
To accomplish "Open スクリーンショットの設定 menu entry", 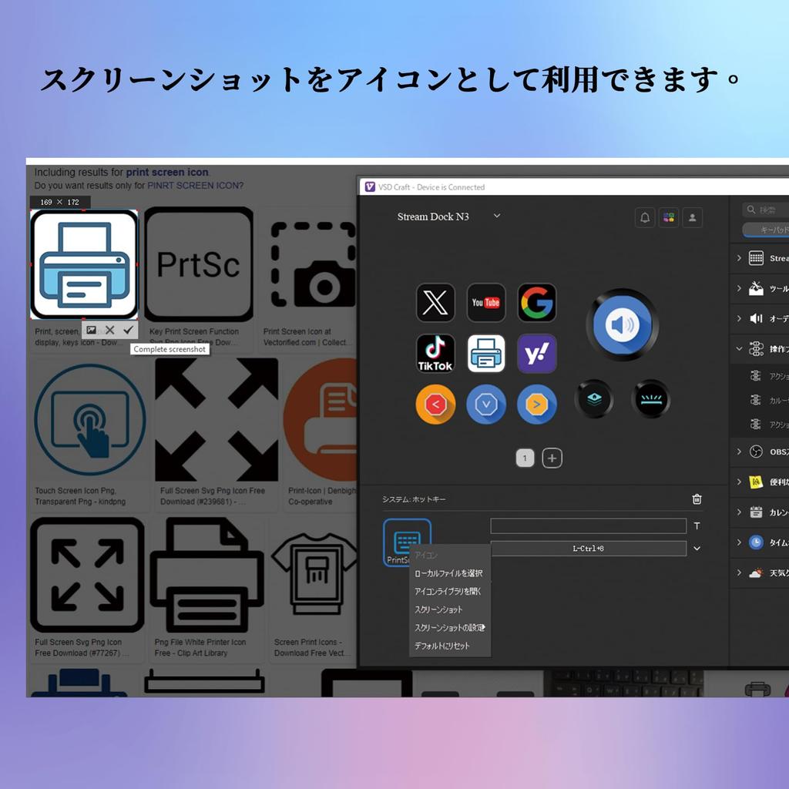I will [449, 627].
